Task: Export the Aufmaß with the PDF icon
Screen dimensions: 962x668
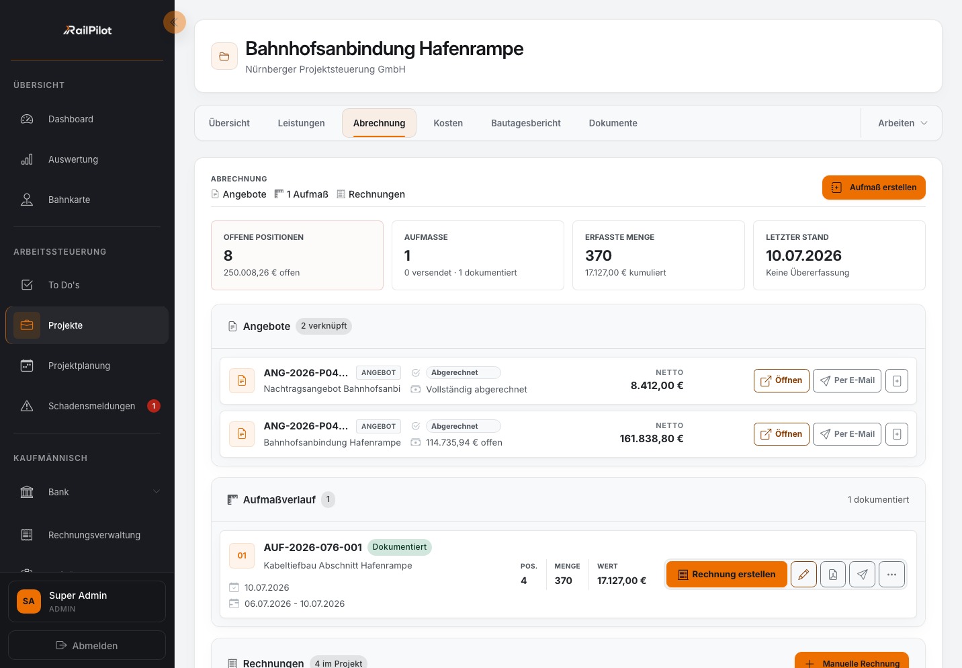Action: 833,575
